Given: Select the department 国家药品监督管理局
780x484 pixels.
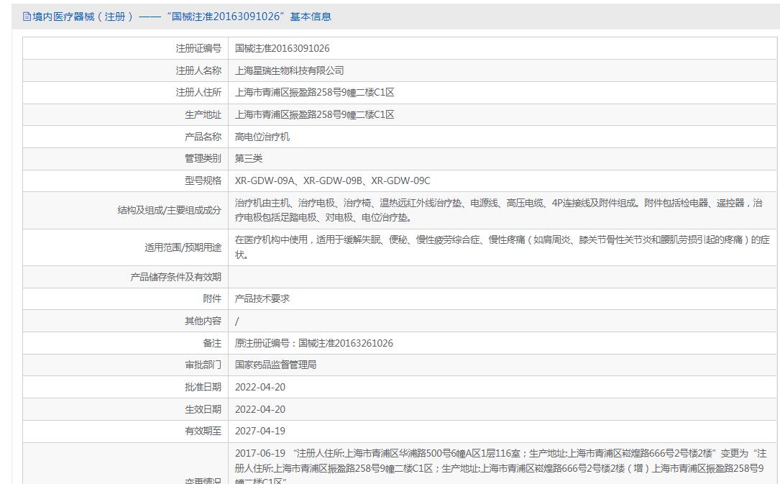Looking at the screenshot, I should (x=275, y=365).
